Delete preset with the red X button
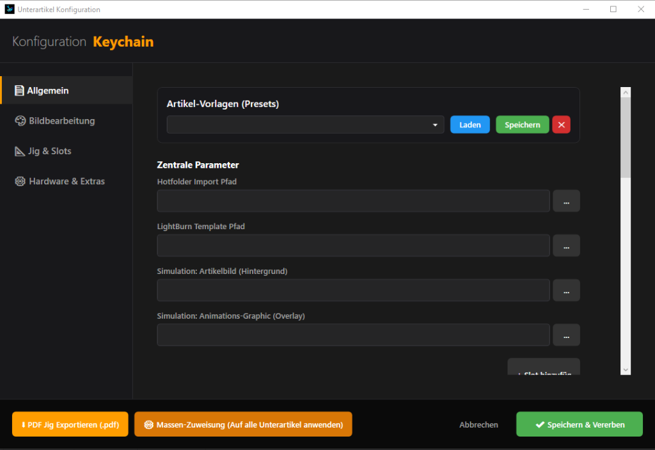Image resolution: width=655 pixels, height=450 pixels. 561,125
